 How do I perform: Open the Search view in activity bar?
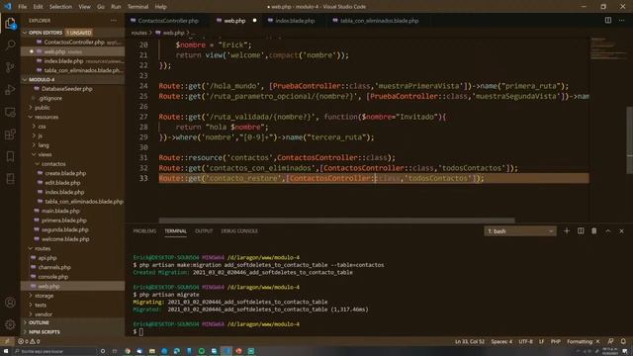(x=10, y=44)
